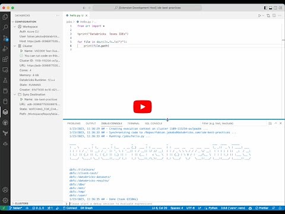Select the Path /Workspace/Repos row

coord(37,114)
